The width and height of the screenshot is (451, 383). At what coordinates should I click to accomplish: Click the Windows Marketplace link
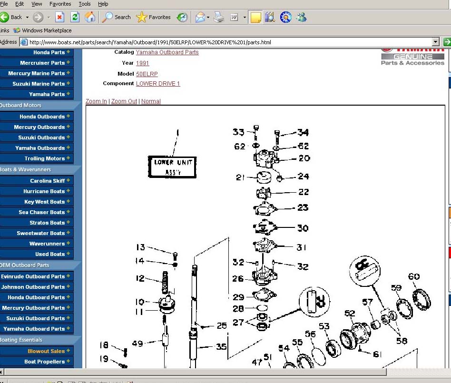[42, 30]
